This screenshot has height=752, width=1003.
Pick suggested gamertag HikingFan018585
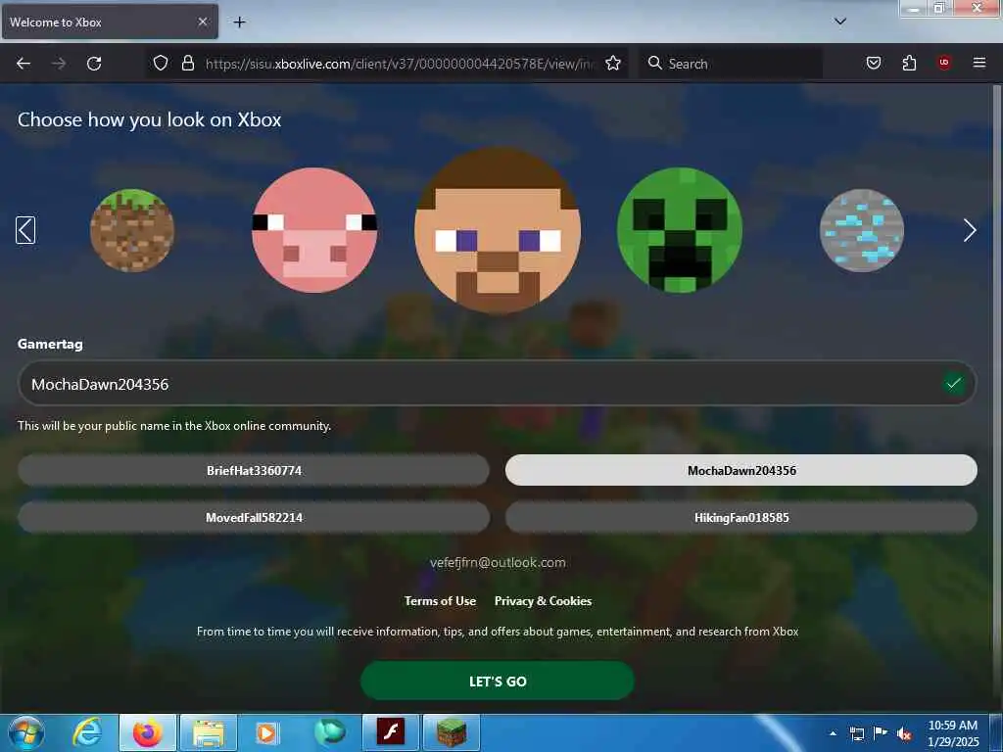(x=741, y=517)
